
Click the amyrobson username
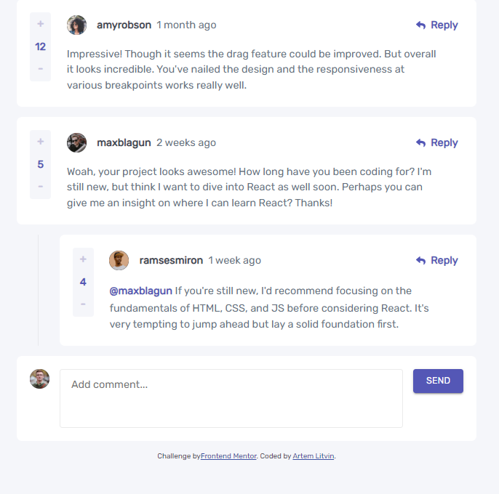pyautogui.click(x=124, y=25)
